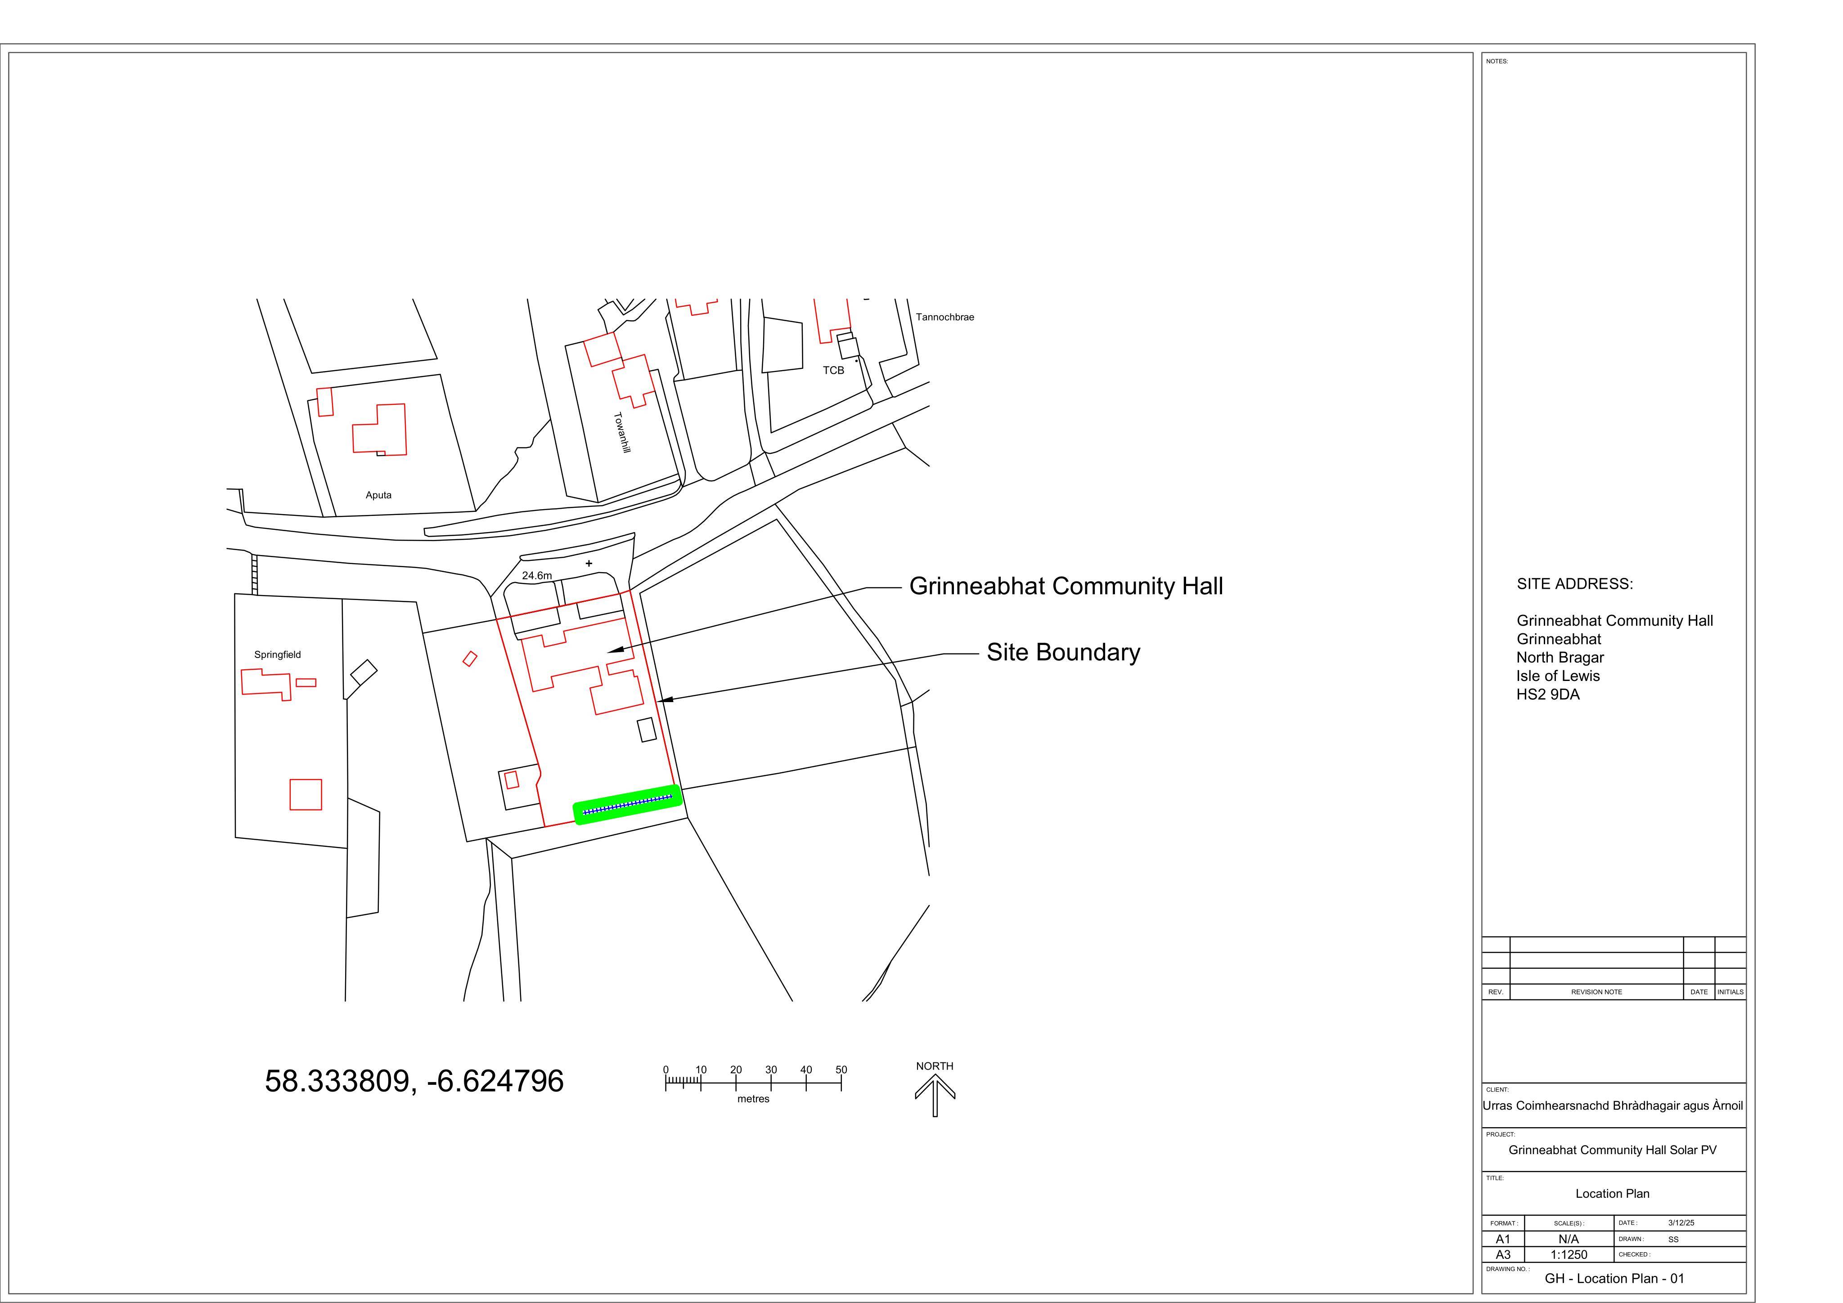Click the 'metres' label under the scale bar

[x=753, y=1099]
